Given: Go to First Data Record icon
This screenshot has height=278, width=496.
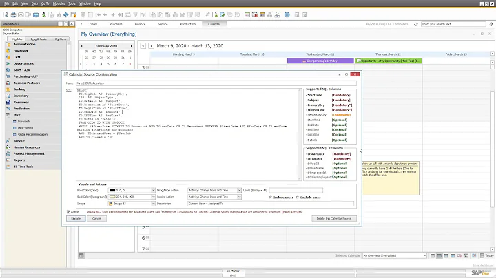Looking at the screenshot, I should 98,14.
